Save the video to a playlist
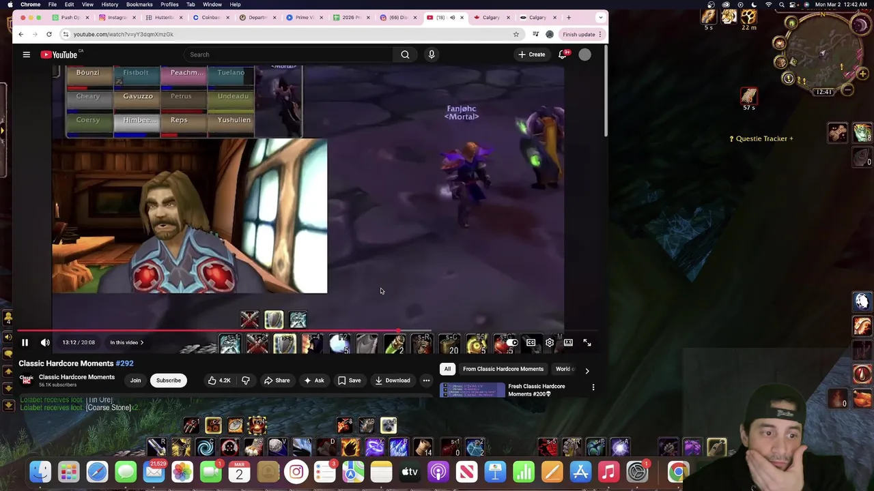Screen dimensions: 874x491 (x=350, y=381)
